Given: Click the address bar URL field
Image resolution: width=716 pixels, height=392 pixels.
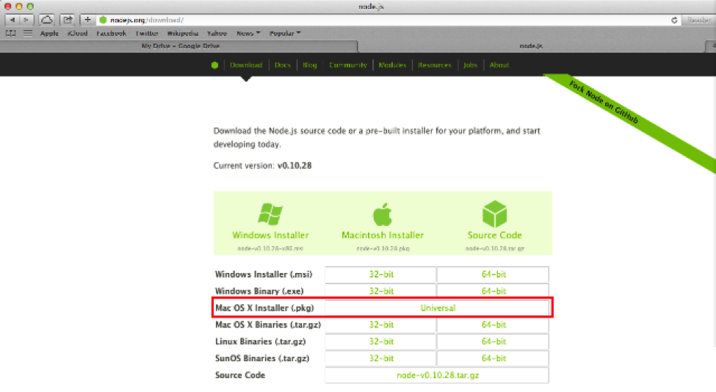Looking at the screenshot, I should (388, 20).
